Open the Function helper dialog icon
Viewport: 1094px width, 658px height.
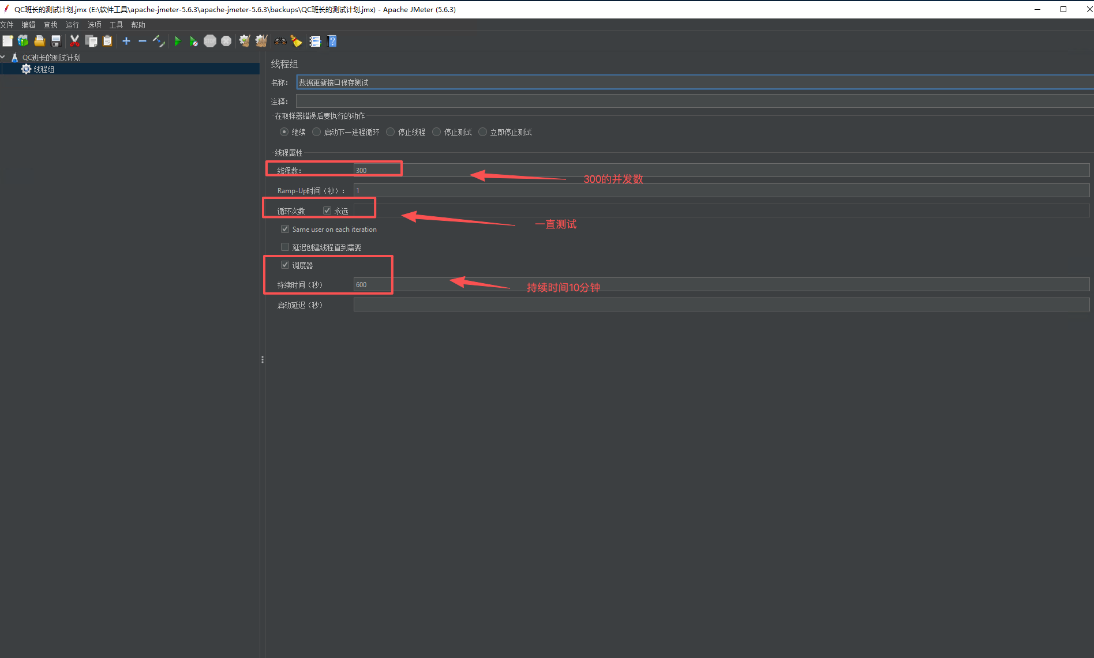click(315, 41)
